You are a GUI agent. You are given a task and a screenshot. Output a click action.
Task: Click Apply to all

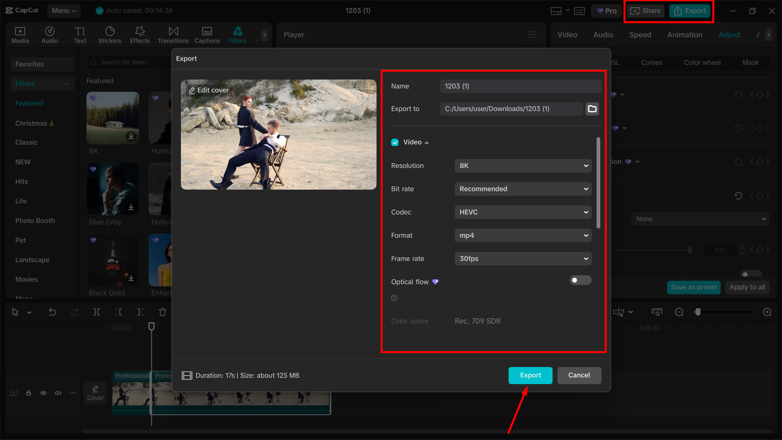747,287
